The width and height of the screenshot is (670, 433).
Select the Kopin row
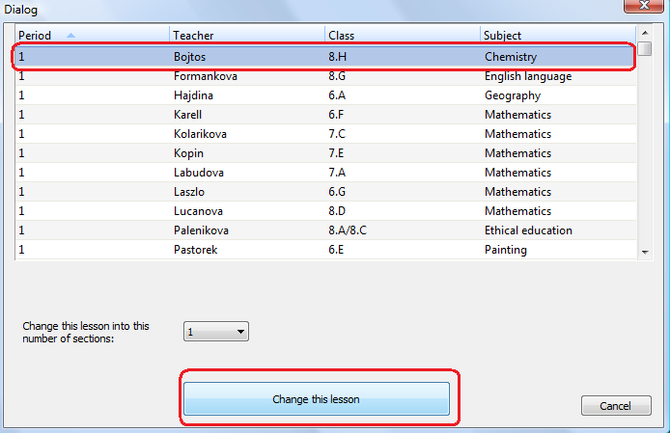click(325, 153)
